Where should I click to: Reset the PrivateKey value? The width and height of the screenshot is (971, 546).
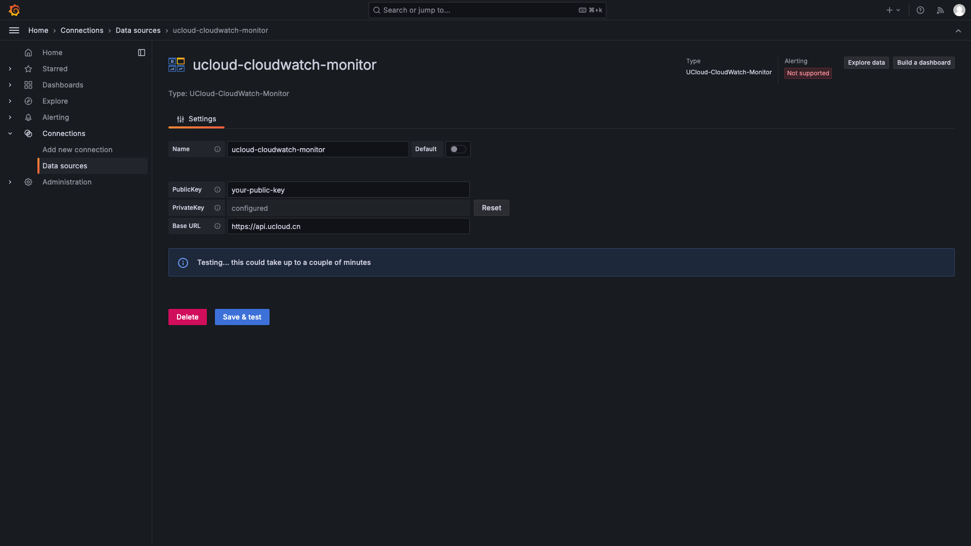tap(492, 208)
